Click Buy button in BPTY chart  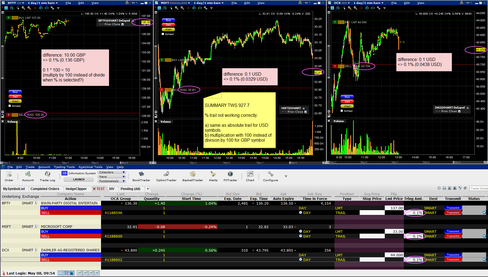click(x=15, y=92)
